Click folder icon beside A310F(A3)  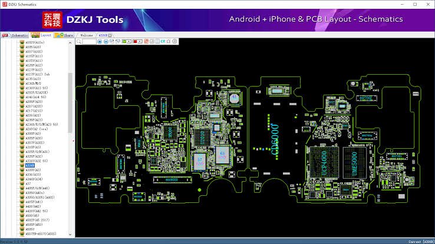(22, 147)
